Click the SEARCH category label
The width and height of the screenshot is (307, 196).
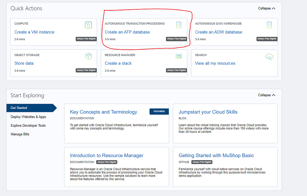tap(201, 55)
